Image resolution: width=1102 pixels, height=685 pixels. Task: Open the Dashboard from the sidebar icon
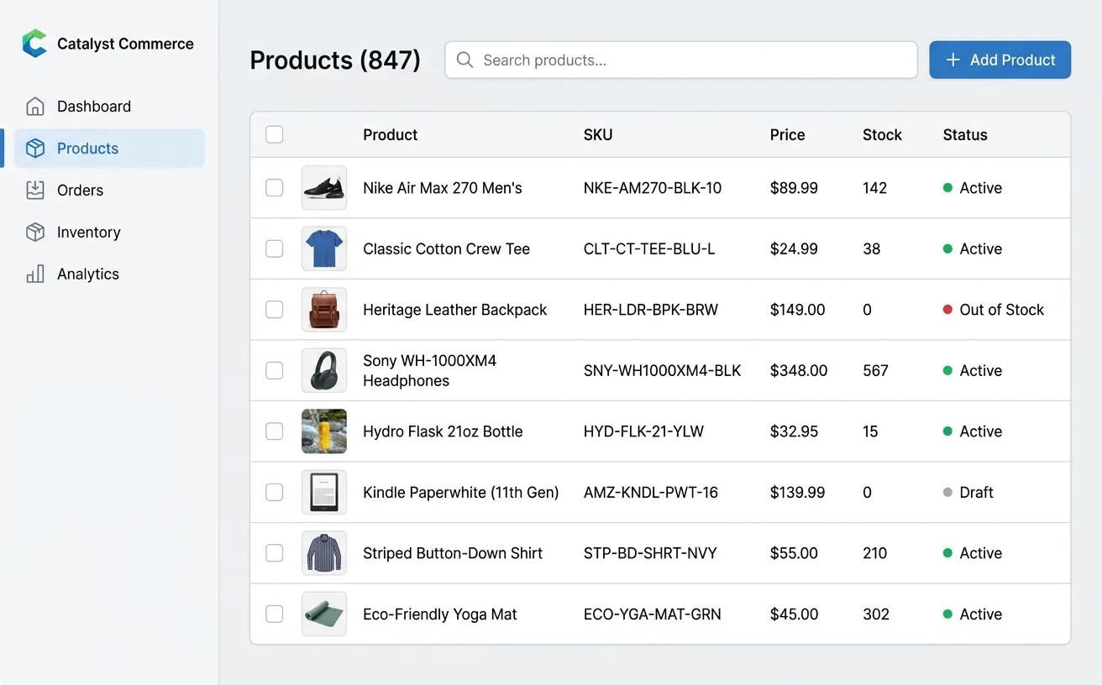[34, 106]
